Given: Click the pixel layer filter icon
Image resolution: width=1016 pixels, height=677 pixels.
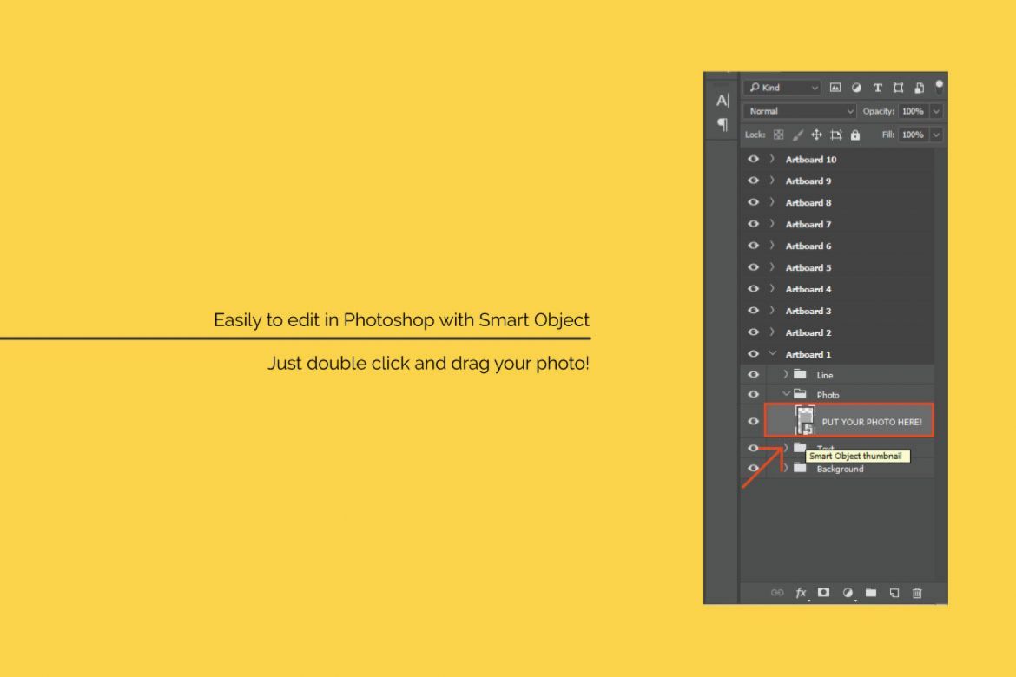Looking at the screenshot, I should [x=835, y=88].
